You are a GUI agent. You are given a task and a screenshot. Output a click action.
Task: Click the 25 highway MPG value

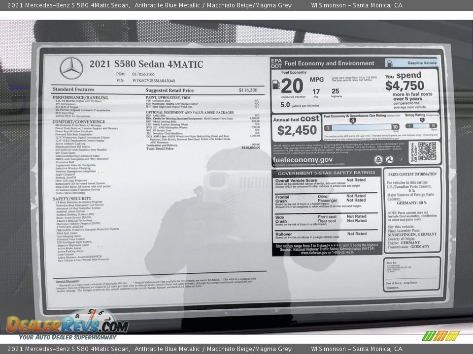[x=335, y=91]
